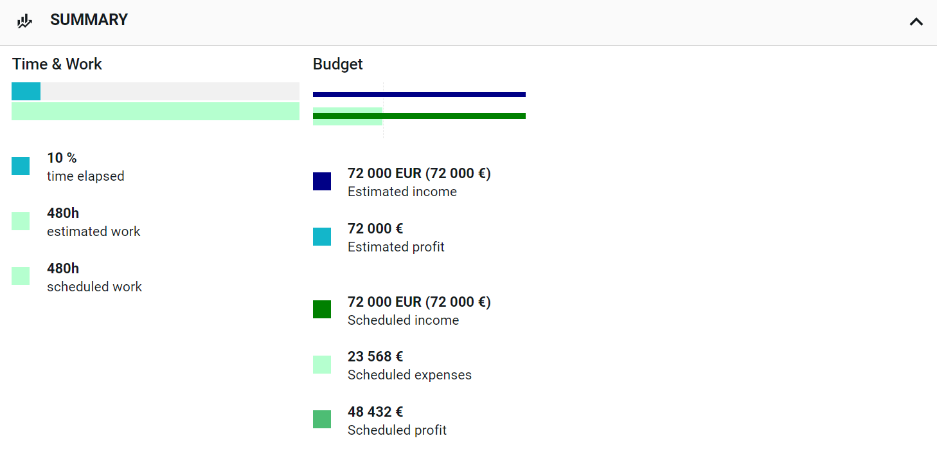Image resolution: width=937 pixels, height=463 pixels.
Task: Click the Budget heading
Action: pos(338,64)
